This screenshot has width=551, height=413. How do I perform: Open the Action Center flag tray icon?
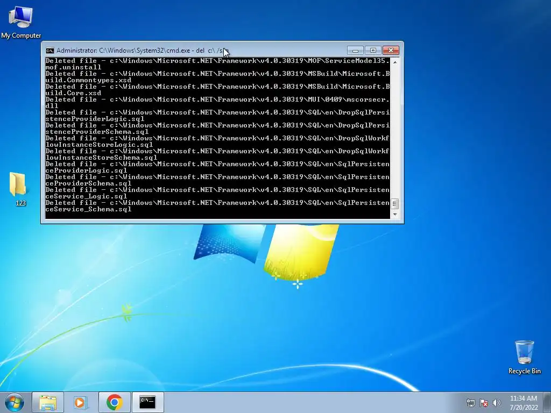(x=484, y=403)
